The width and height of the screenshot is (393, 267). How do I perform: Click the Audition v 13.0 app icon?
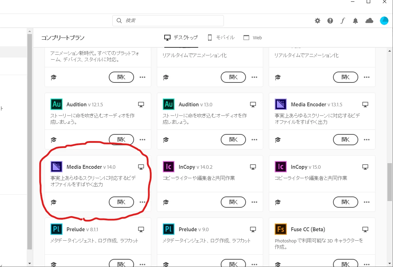(x=169, y=104)
